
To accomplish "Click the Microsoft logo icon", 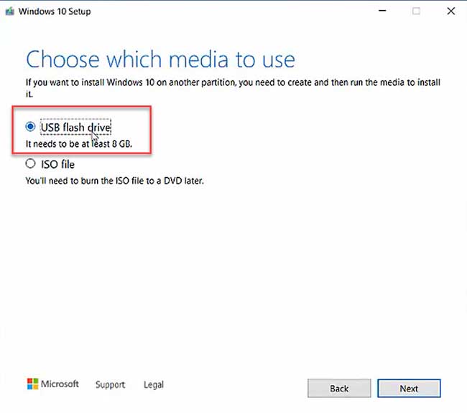I will [x=32, y=384].
